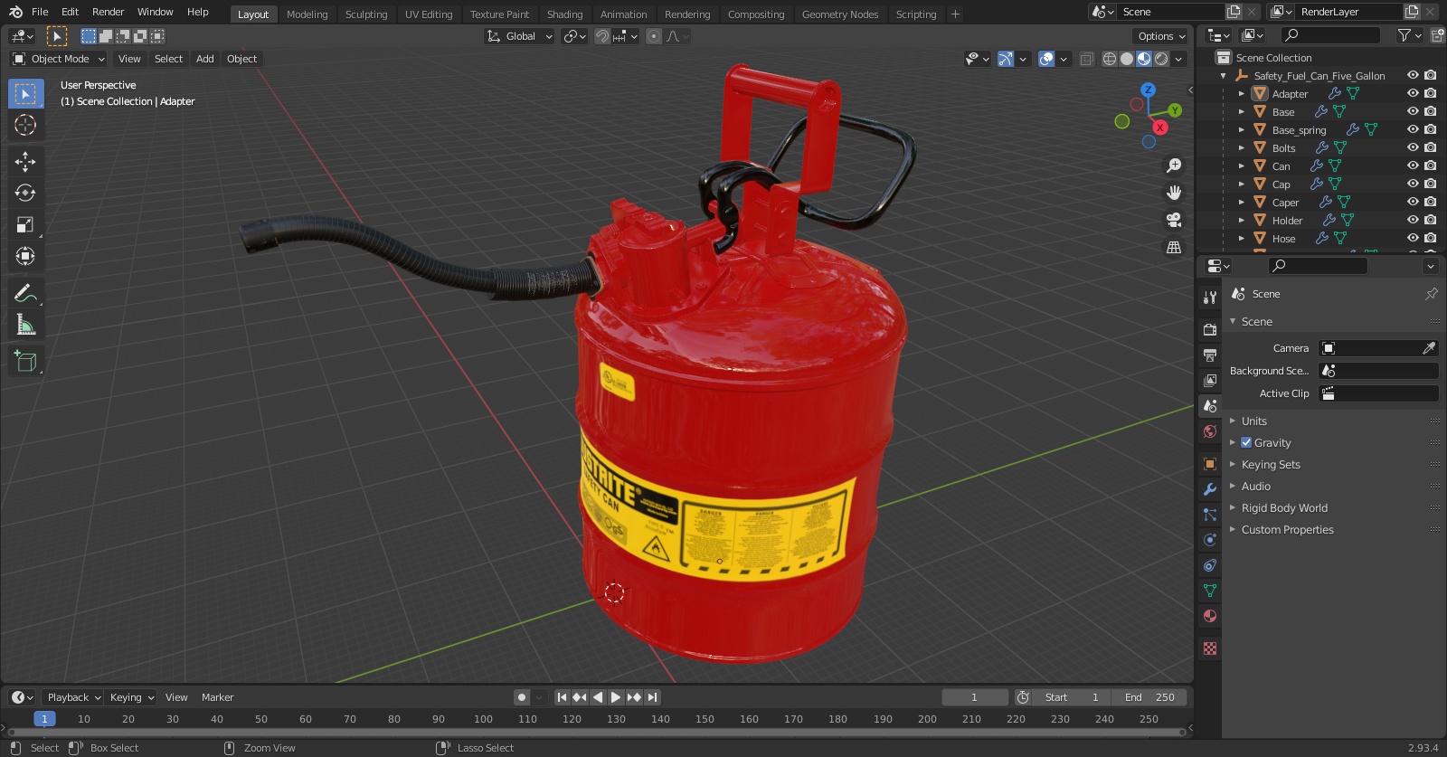Hide the Adapter object in viewport

coord(1413,93)
